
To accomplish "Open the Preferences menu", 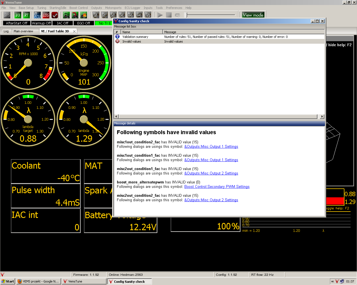I will (174, 8).
